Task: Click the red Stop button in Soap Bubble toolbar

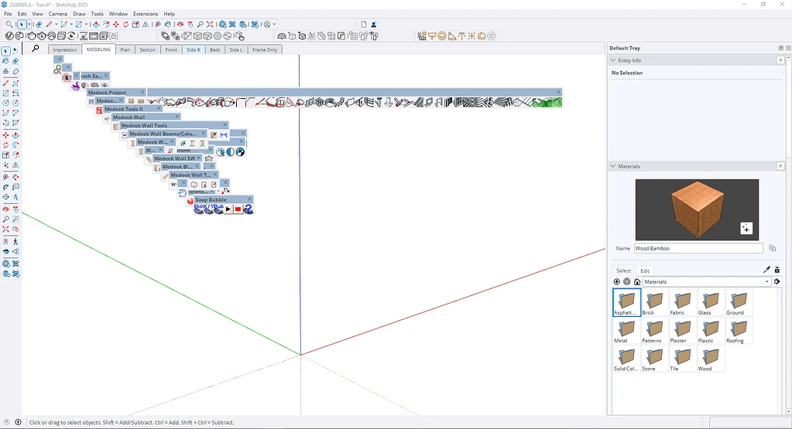Action: (x=238, y=209)
